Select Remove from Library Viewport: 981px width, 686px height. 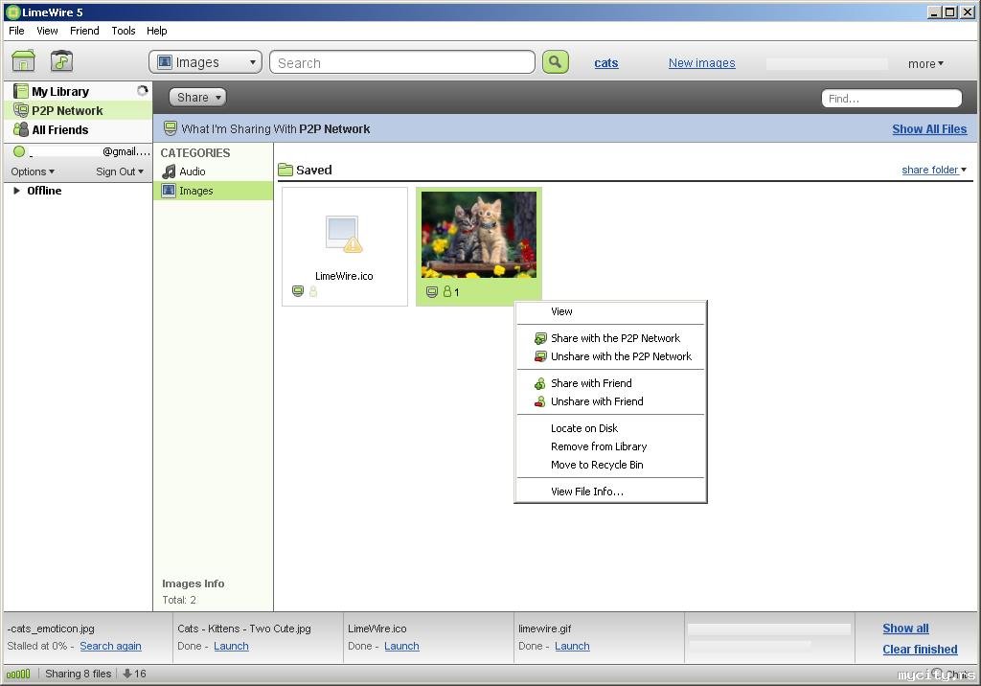[610, 446]
